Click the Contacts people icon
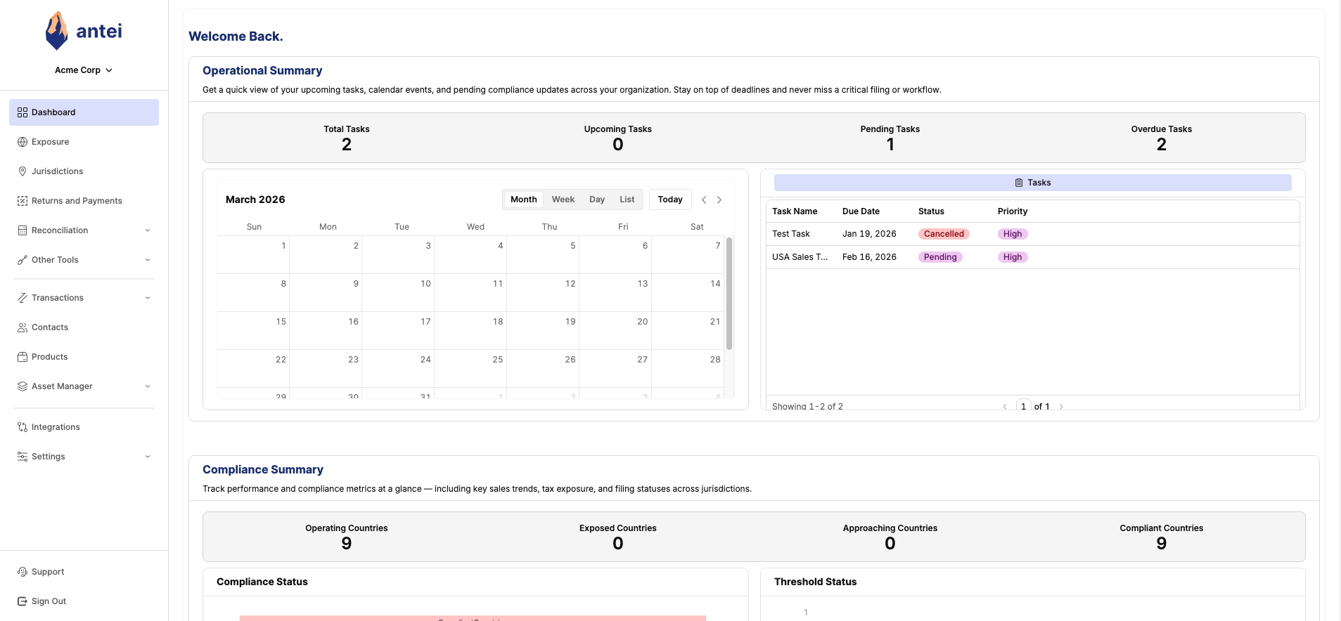The width and height of the screenshot is (1341, 621). click(x=23, y=327)
